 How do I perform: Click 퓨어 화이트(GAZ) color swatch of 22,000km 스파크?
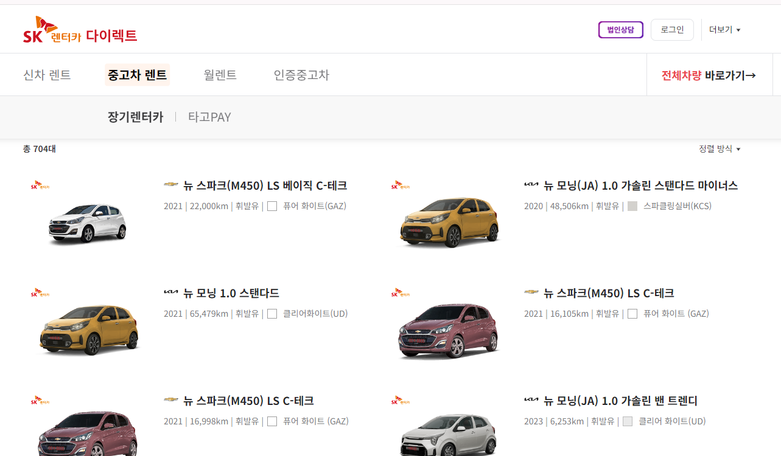pos(272,206)
